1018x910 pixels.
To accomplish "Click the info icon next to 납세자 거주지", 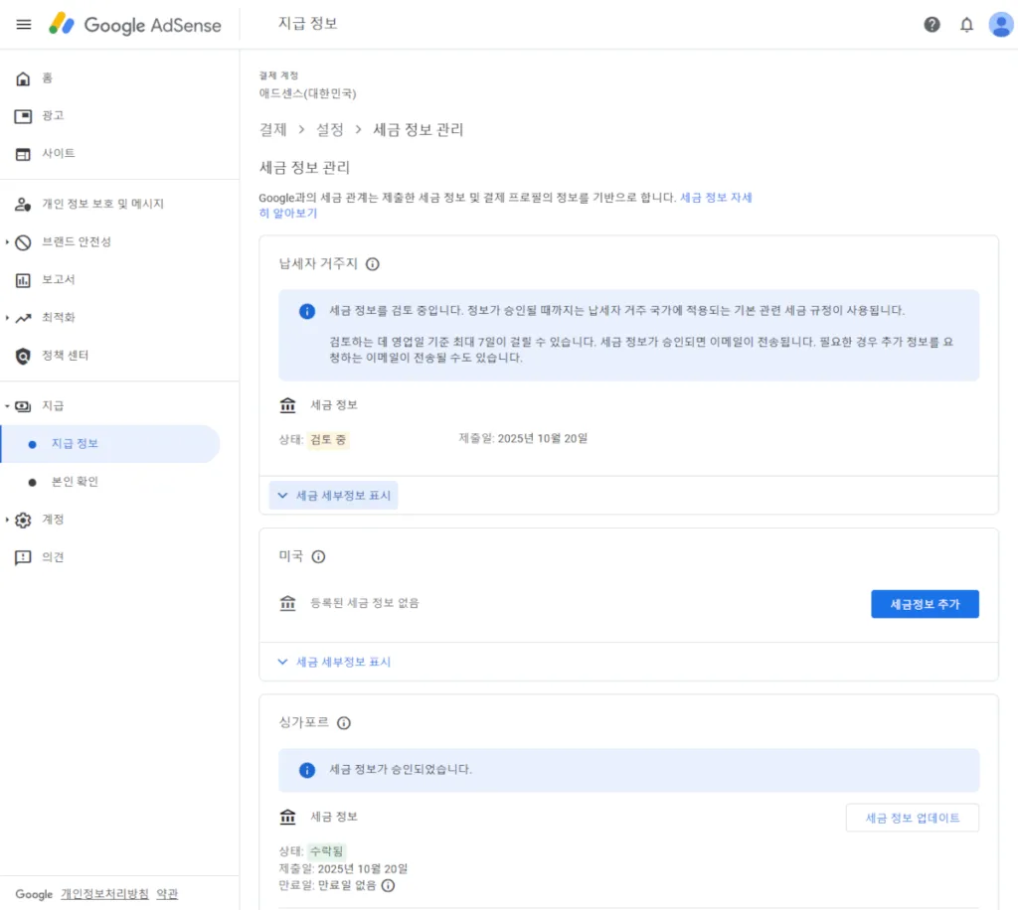I will point(373,264).
